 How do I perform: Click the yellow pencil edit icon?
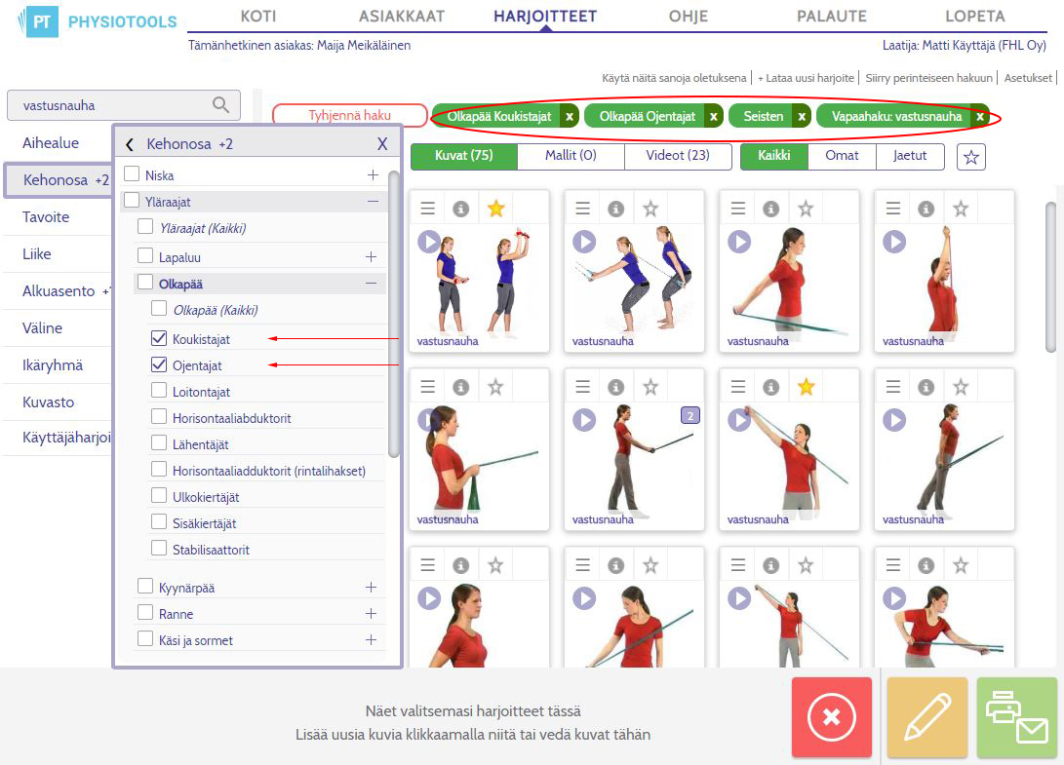tap(926, 717)
